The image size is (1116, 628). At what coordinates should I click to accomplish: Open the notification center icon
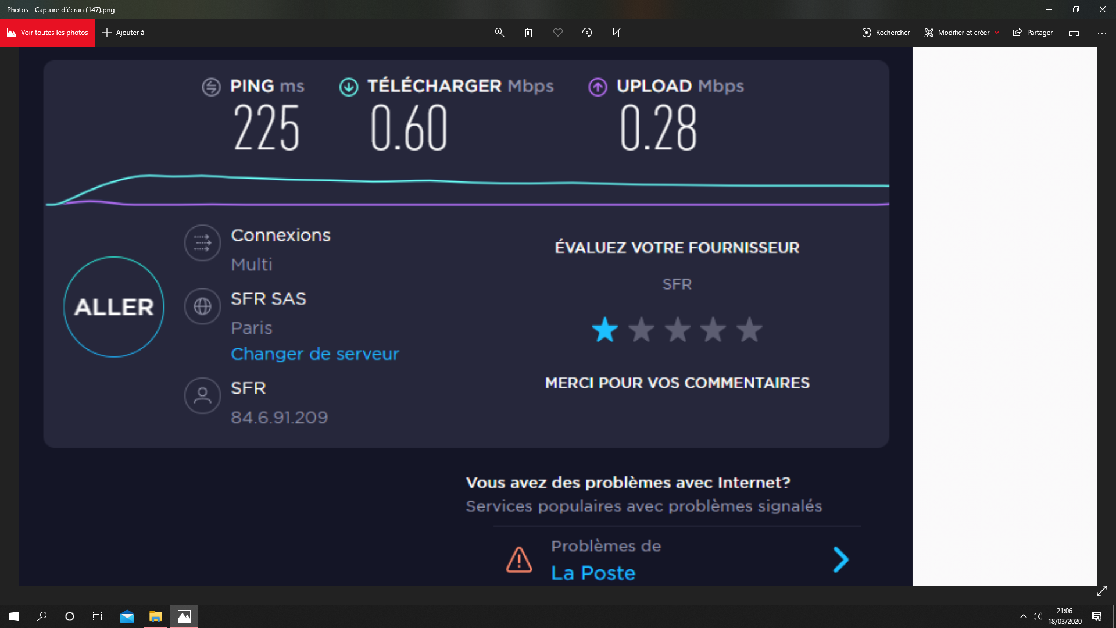tap(1097, 616)
